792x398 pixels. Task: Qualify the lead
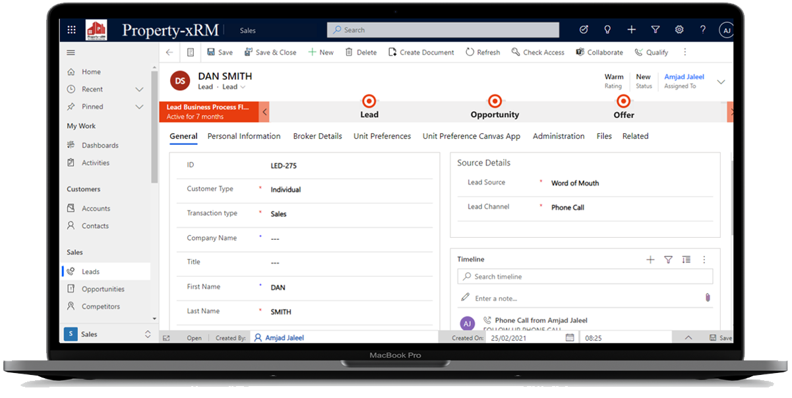pyautogui.click(x=651, y=52)
